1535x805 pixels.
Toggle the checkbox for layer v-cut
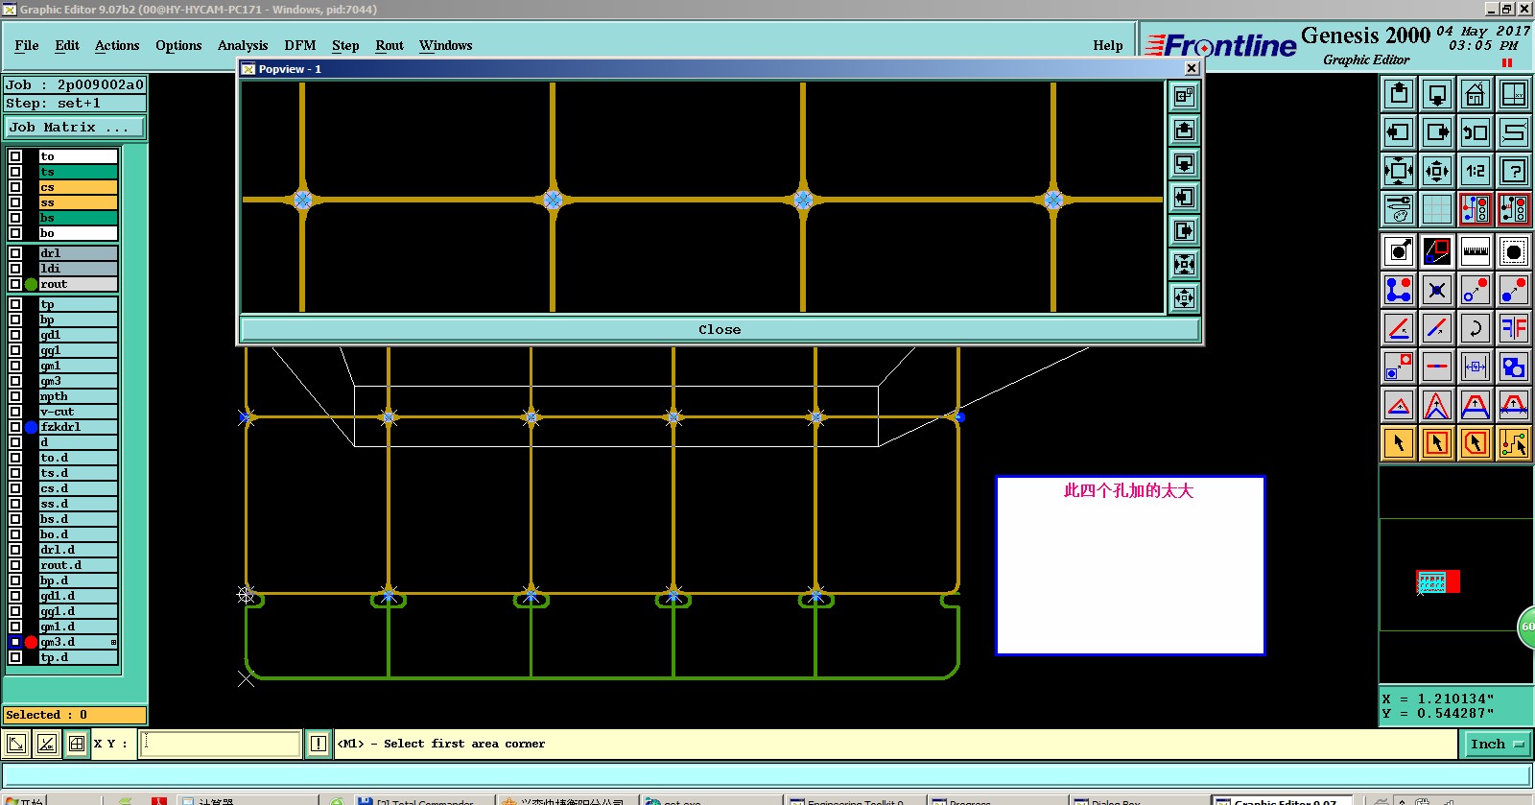tap(15, 412)
